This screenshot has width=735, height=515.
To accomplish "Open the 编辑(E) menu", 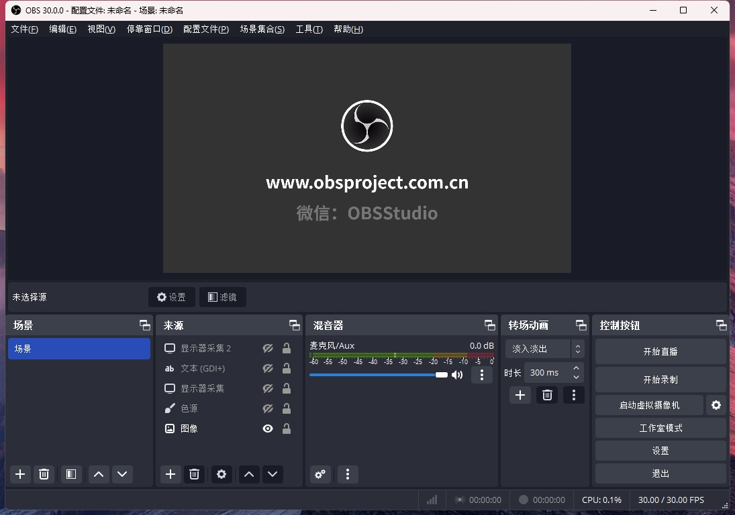I will [63, 29].
